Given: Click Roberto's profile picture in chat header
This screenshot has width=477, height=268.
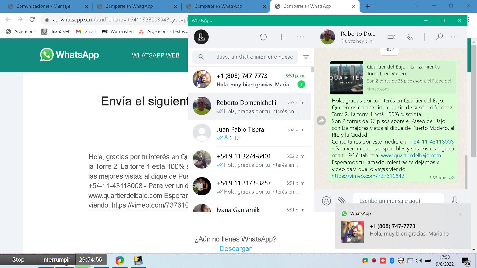Looking at the screenshot, I should point(327,37).
